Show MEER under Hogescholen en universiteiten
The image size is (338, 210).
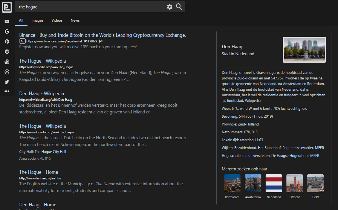(x=315, y=156)
